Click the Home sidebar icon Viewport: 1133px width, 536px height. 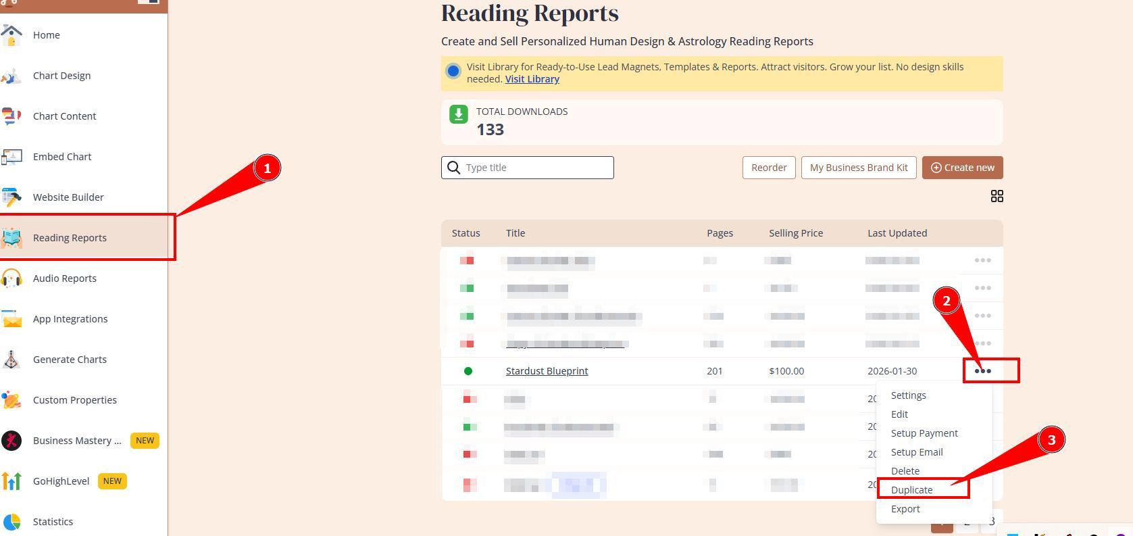11,35
